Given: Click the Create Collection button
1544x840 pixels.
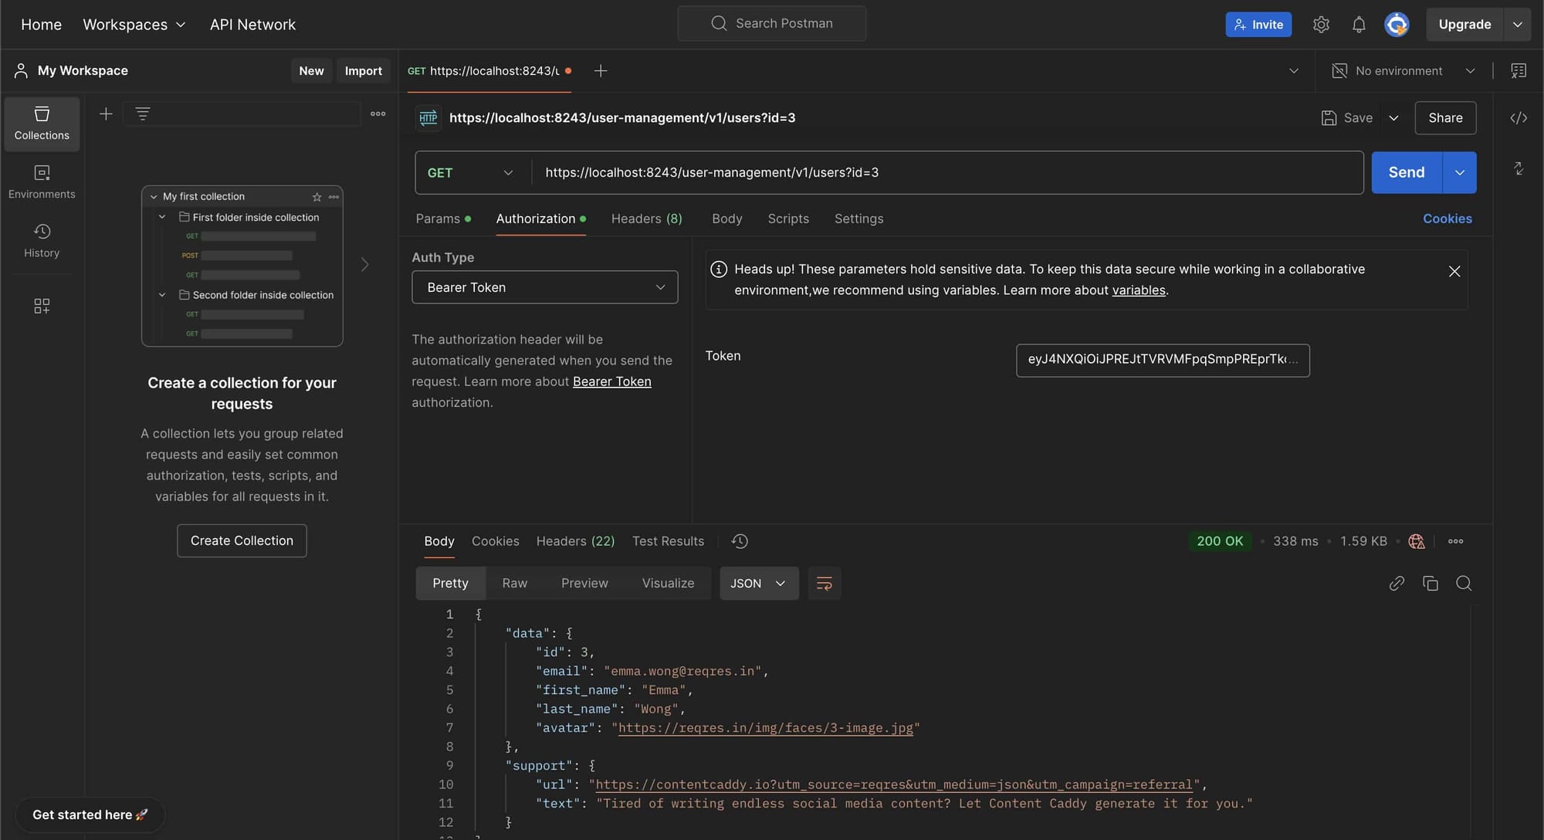Looking at the screenshot, I should [x=242, y=541].
